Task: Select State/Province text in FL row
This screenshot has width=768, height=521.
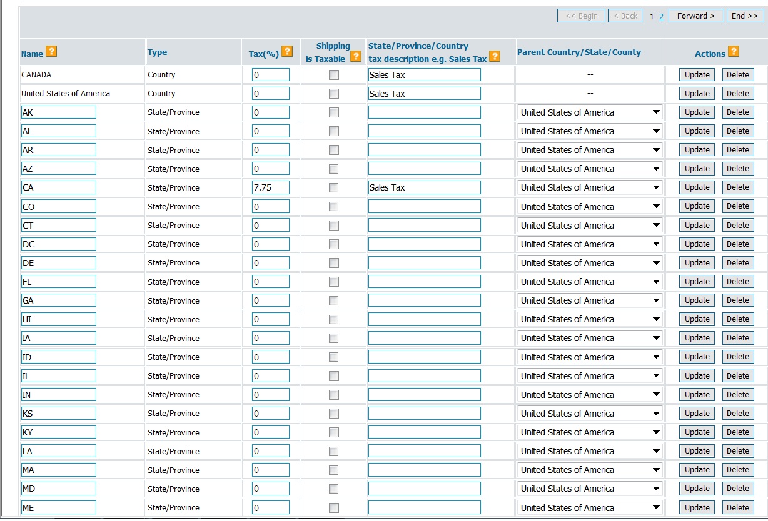Action: tap(173, 282)
